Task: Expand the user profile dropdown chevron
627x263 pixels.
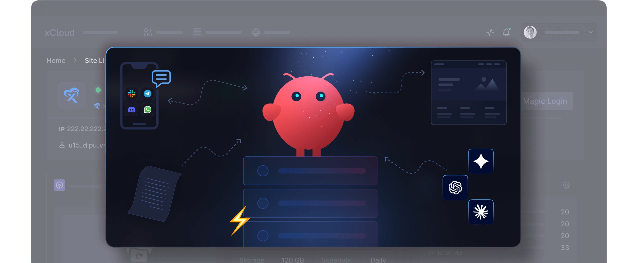Action: [591, 32]
